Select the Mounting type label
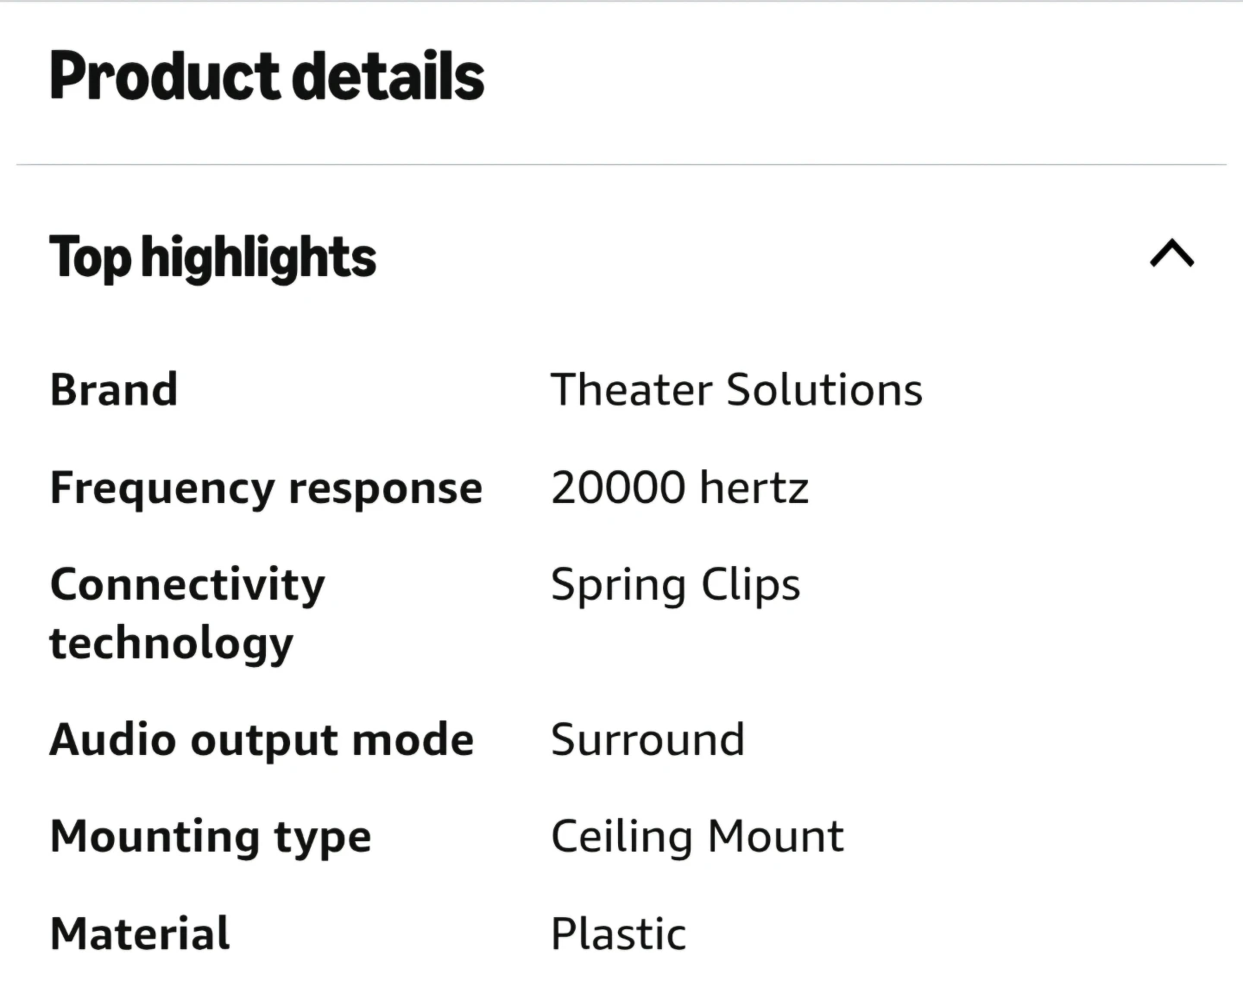This screenshot has width=1243, height=1000. pyautogui.click(x=211, y=839)
